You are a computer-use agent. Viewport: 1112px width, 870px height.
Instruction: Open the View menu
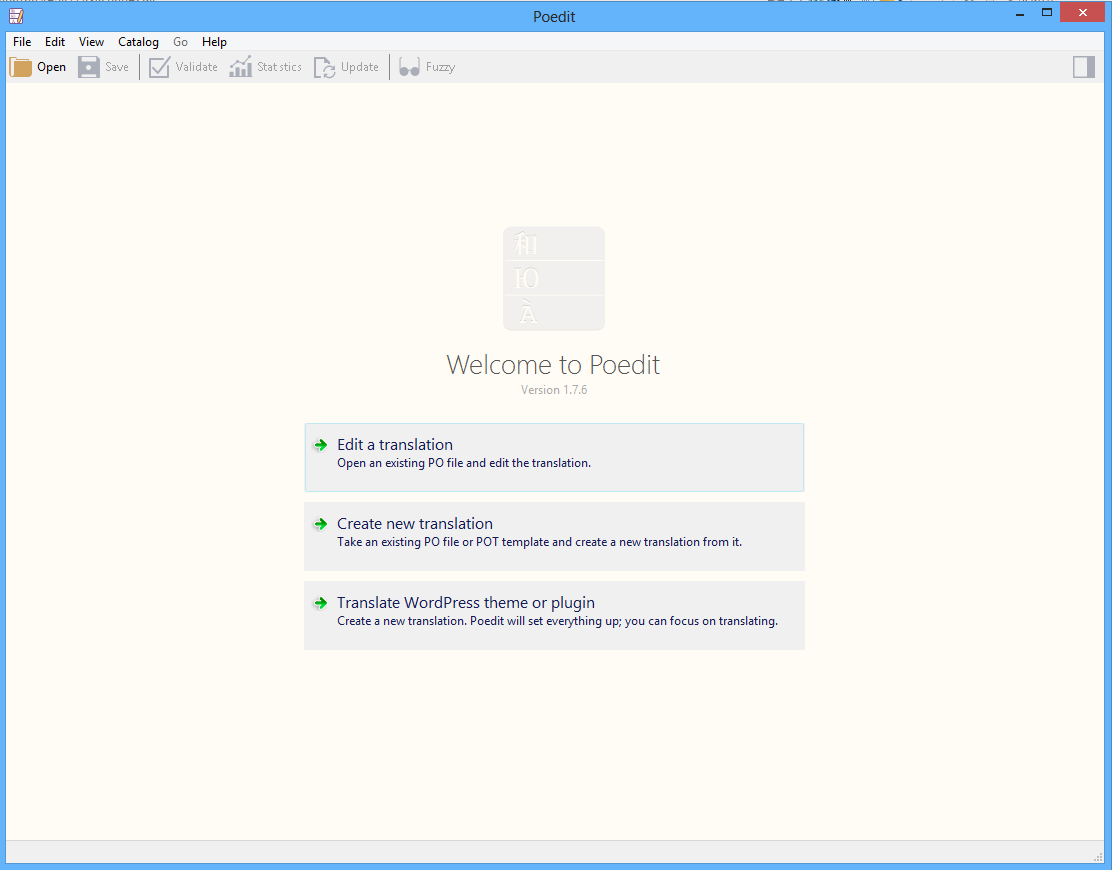[91, 42]
